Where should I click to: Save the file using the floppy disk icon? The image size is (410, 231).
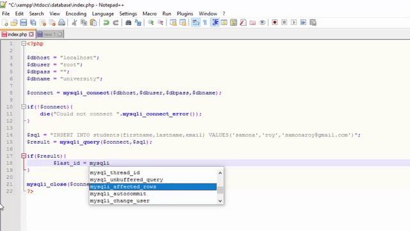point(24,22)
